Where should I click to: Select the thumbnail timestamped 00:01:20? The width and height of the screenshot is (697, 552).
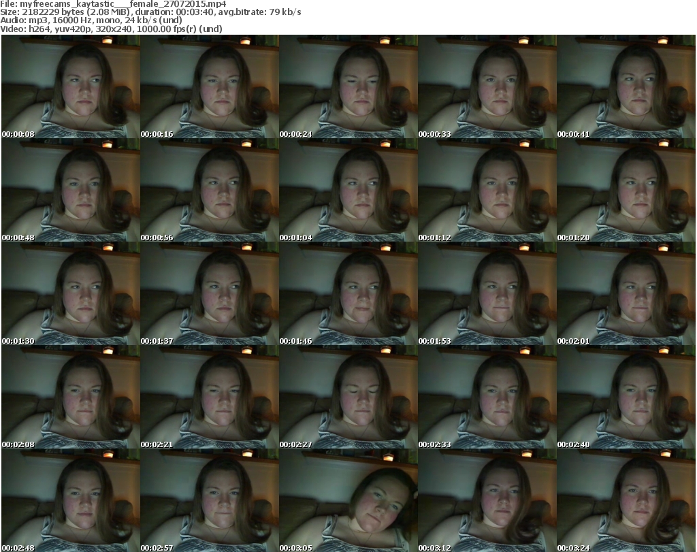[x=626, y=190]
